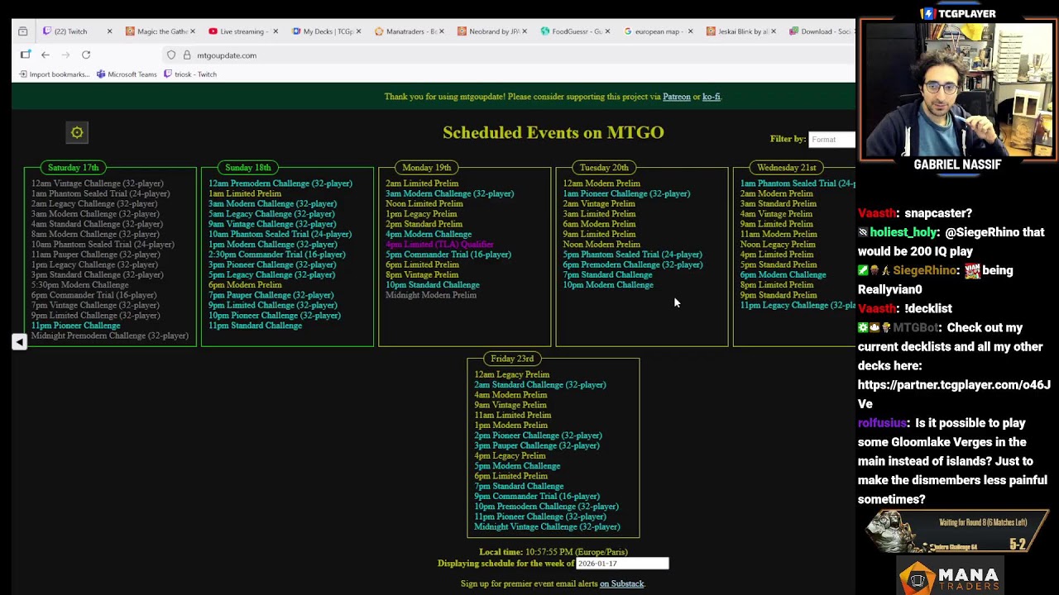Screen dimensions: 1059x595
Task: Click the left arrow to show previous days
Action: pos(19,342)
